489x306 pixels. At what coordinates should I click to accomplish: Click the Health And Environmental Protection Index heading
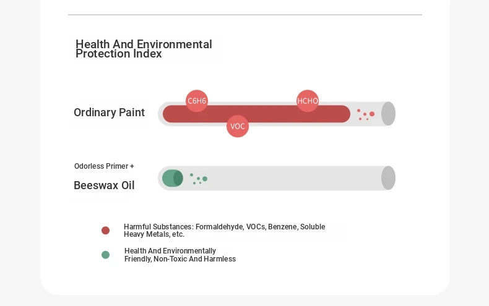(144, 49)
